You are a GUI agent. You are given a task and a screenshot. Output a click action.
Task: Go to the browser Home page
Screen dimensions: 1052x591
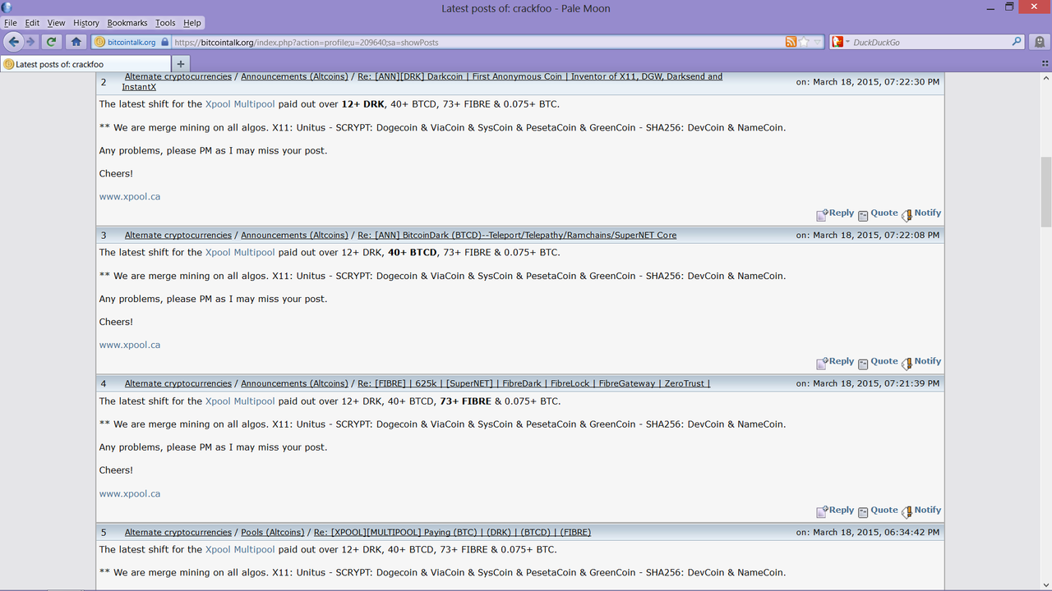click(76, 42)
